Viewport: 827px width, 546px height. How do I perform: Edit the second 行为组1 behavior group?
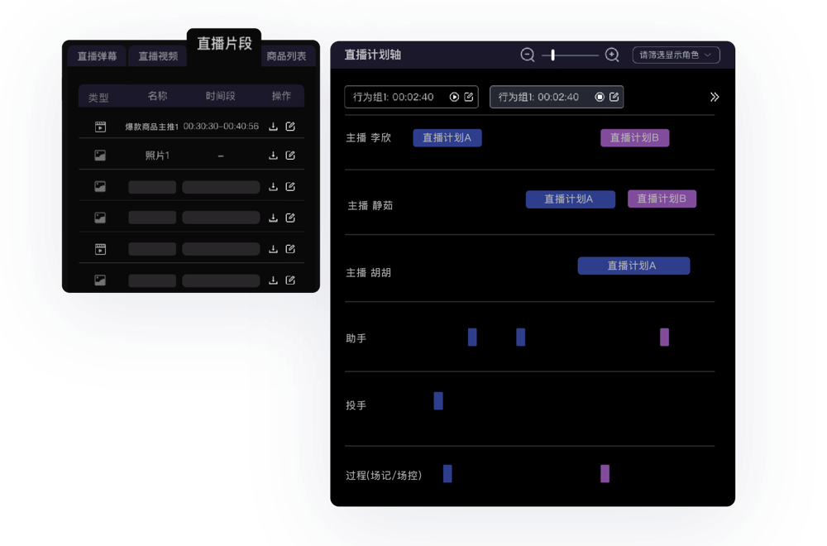click(614, 97)
